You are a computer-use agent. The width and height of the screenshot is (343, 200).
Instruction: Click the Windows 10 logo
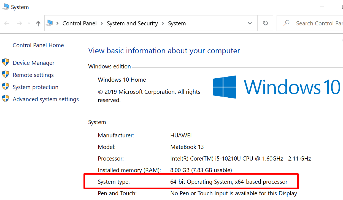(277, 87)
